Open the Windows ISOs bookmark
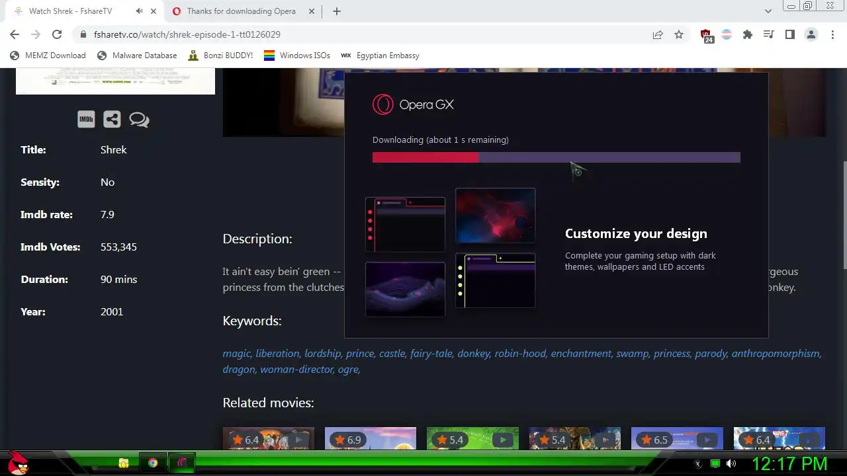 (297, 56)
